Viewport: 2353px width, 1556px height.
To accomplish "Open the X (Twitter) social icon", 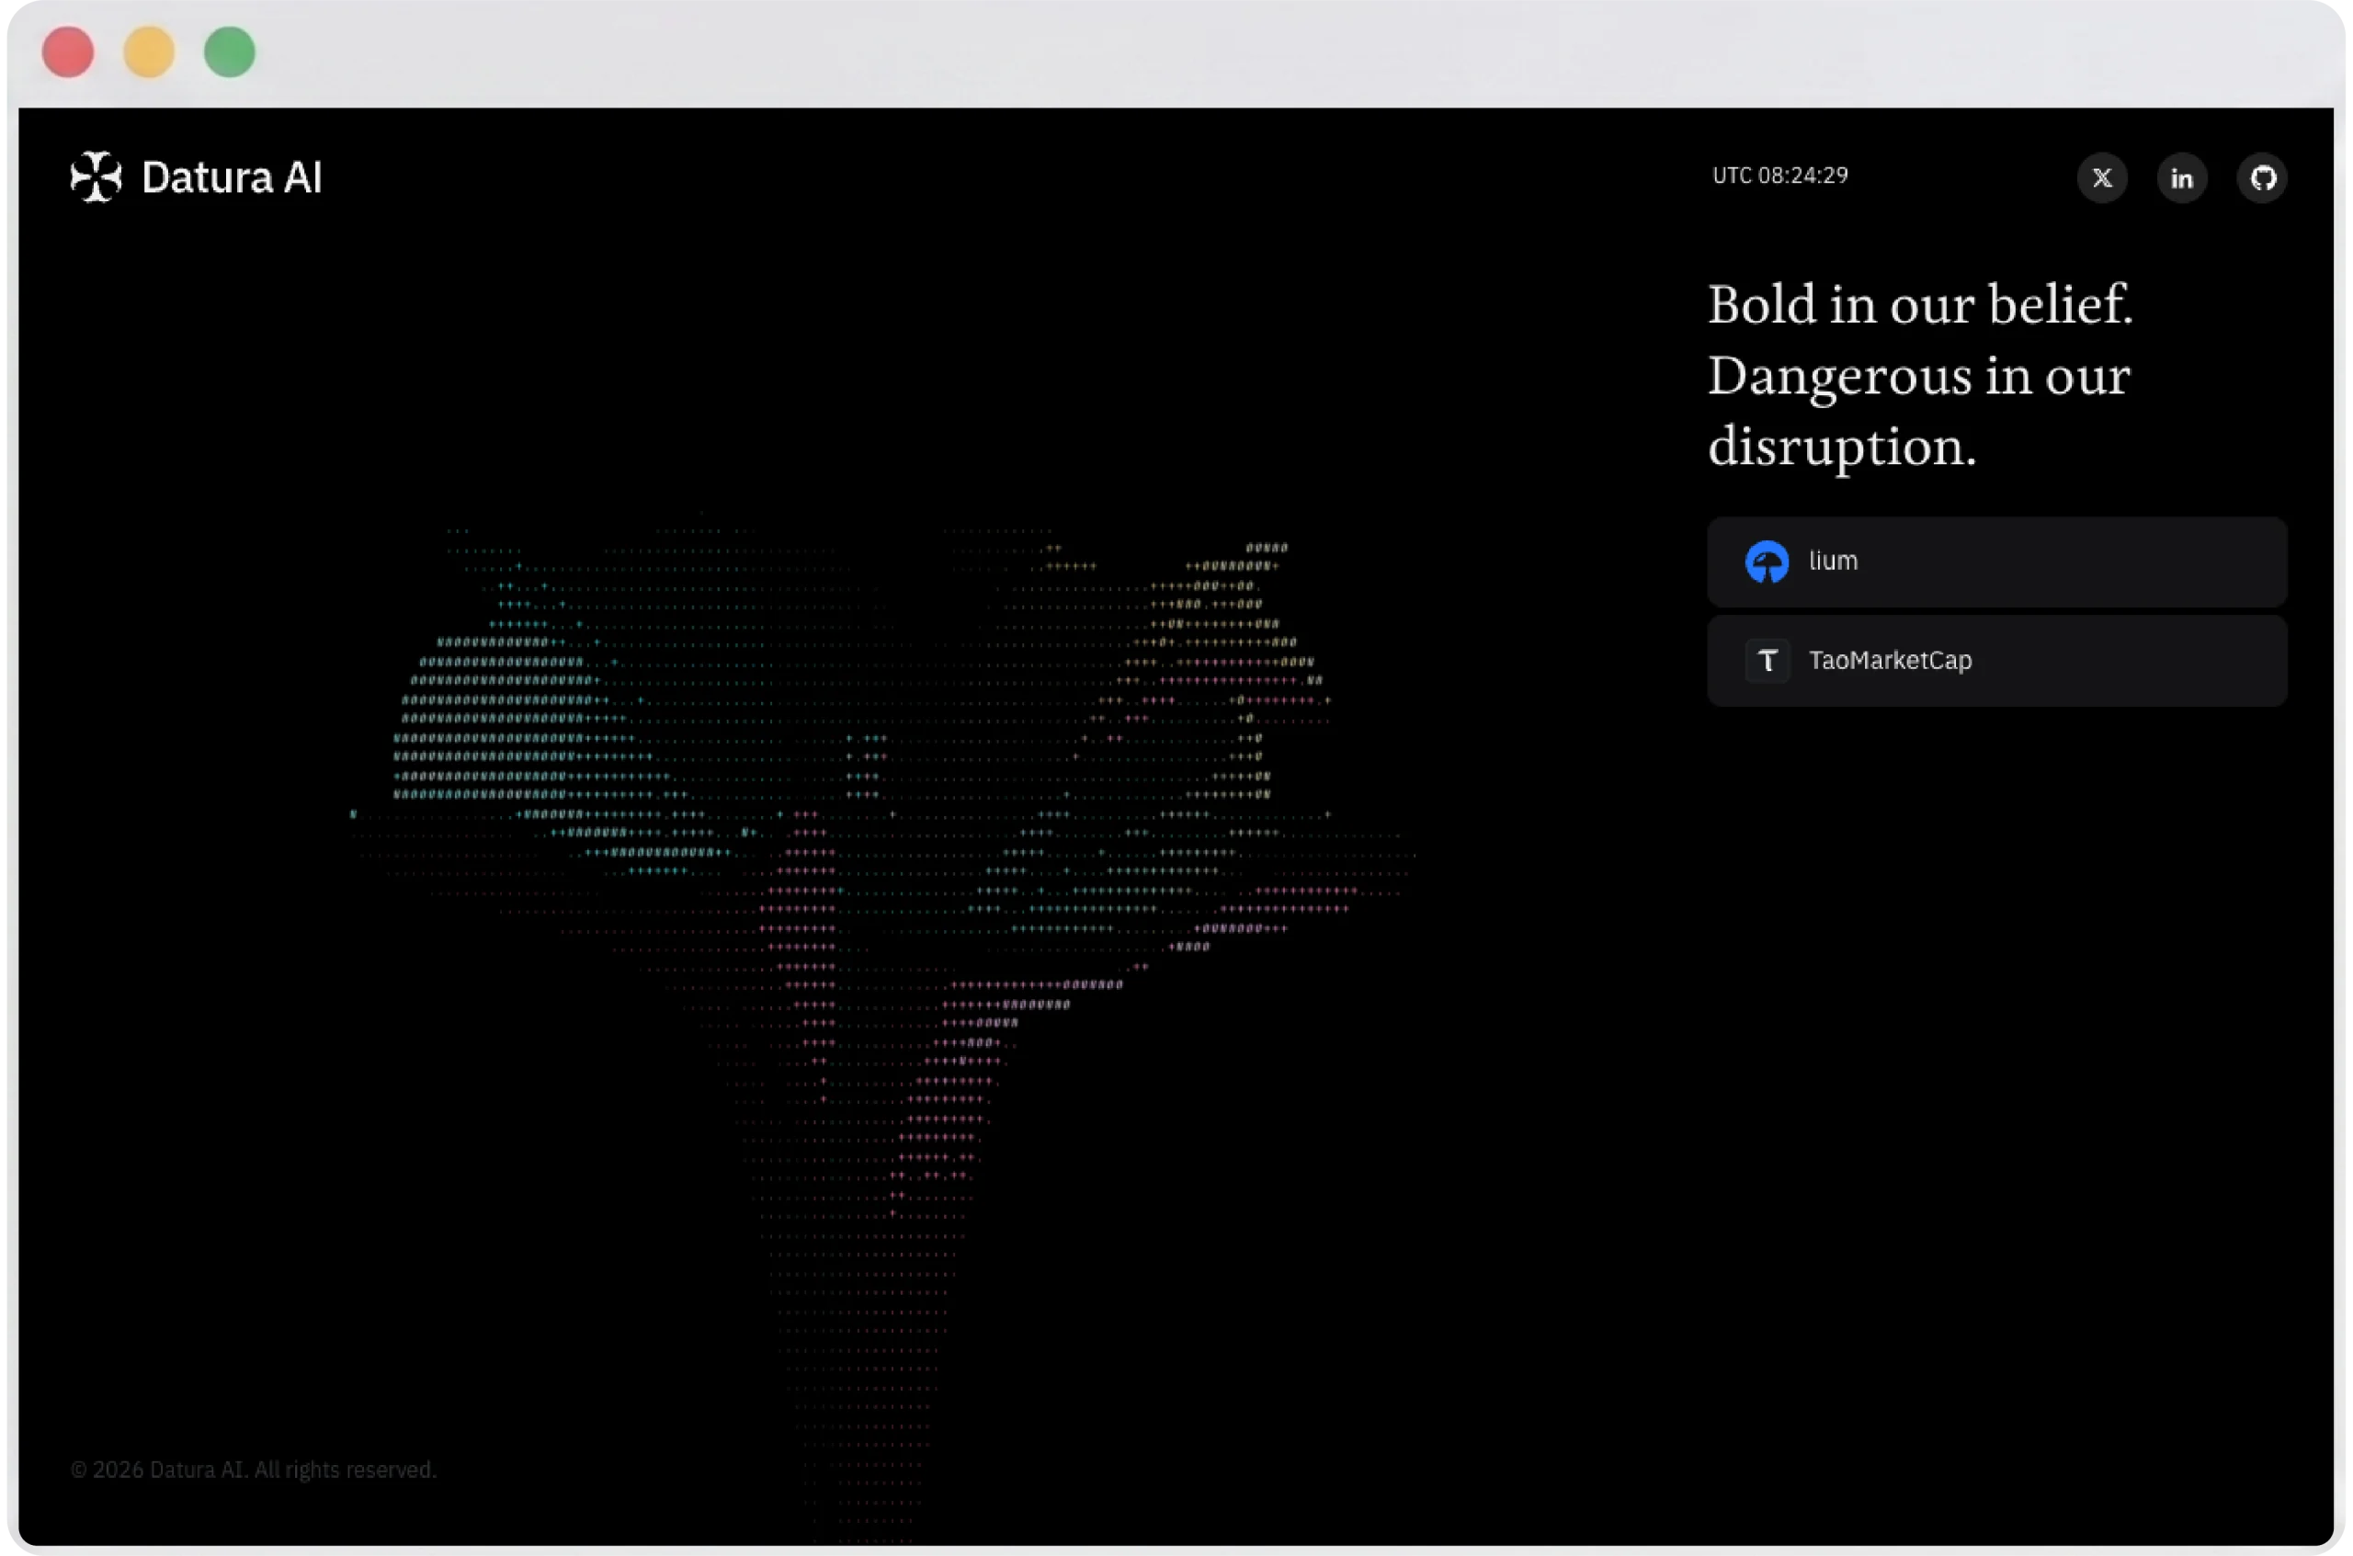I will [x=2102, y=178].
